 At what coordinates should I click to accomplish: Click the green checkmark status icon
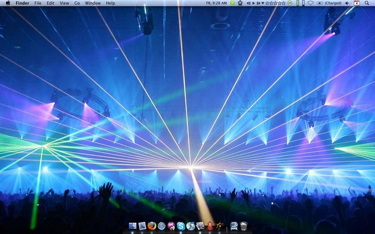click(232, 3)
